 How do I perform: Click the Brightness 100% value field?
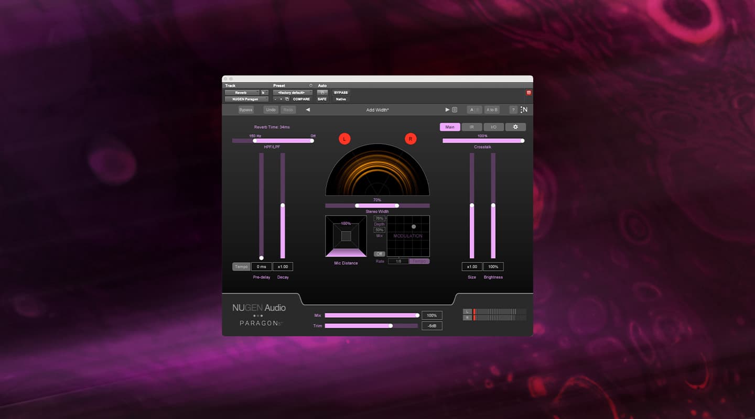click(493, 267)
